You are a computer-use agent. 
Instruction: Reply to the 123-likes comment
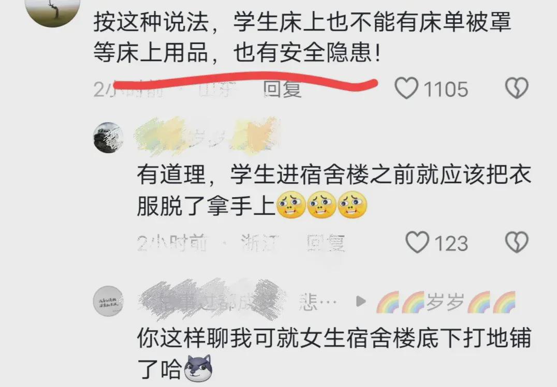(326, 243)
